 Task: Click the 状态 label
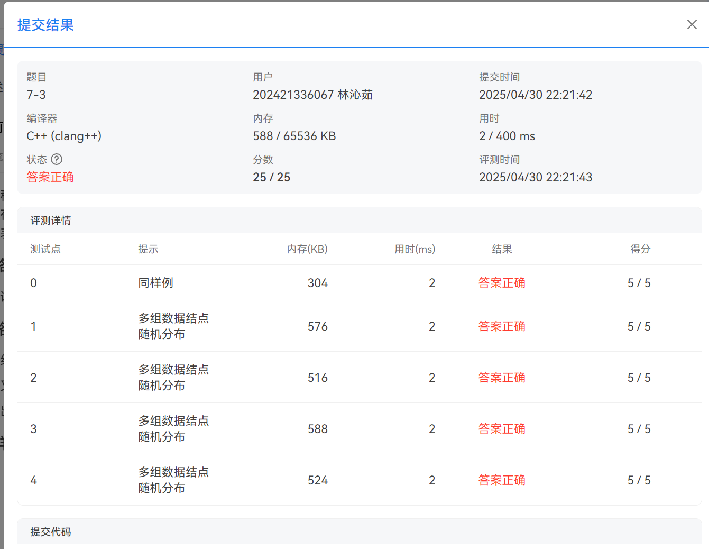(36, 159)
